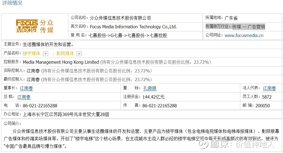Open chairman 江南春 link in 董事长 row
This screenshot has width=283, height=153.
coord(26,88)
